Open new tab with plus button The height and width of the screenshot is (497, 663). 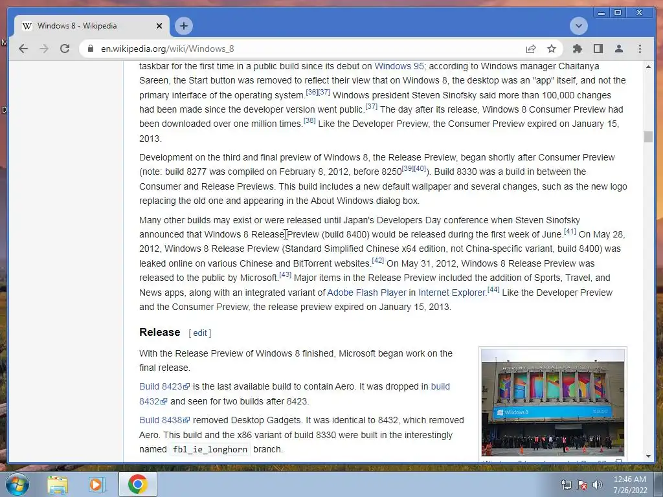point(183,26)
